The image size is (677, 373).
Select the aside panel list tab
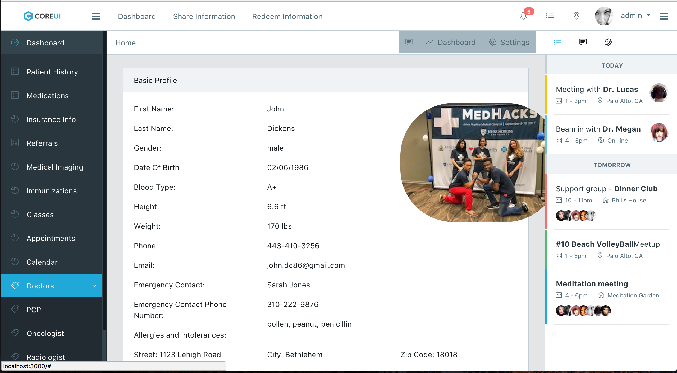(x=557, y=42)
